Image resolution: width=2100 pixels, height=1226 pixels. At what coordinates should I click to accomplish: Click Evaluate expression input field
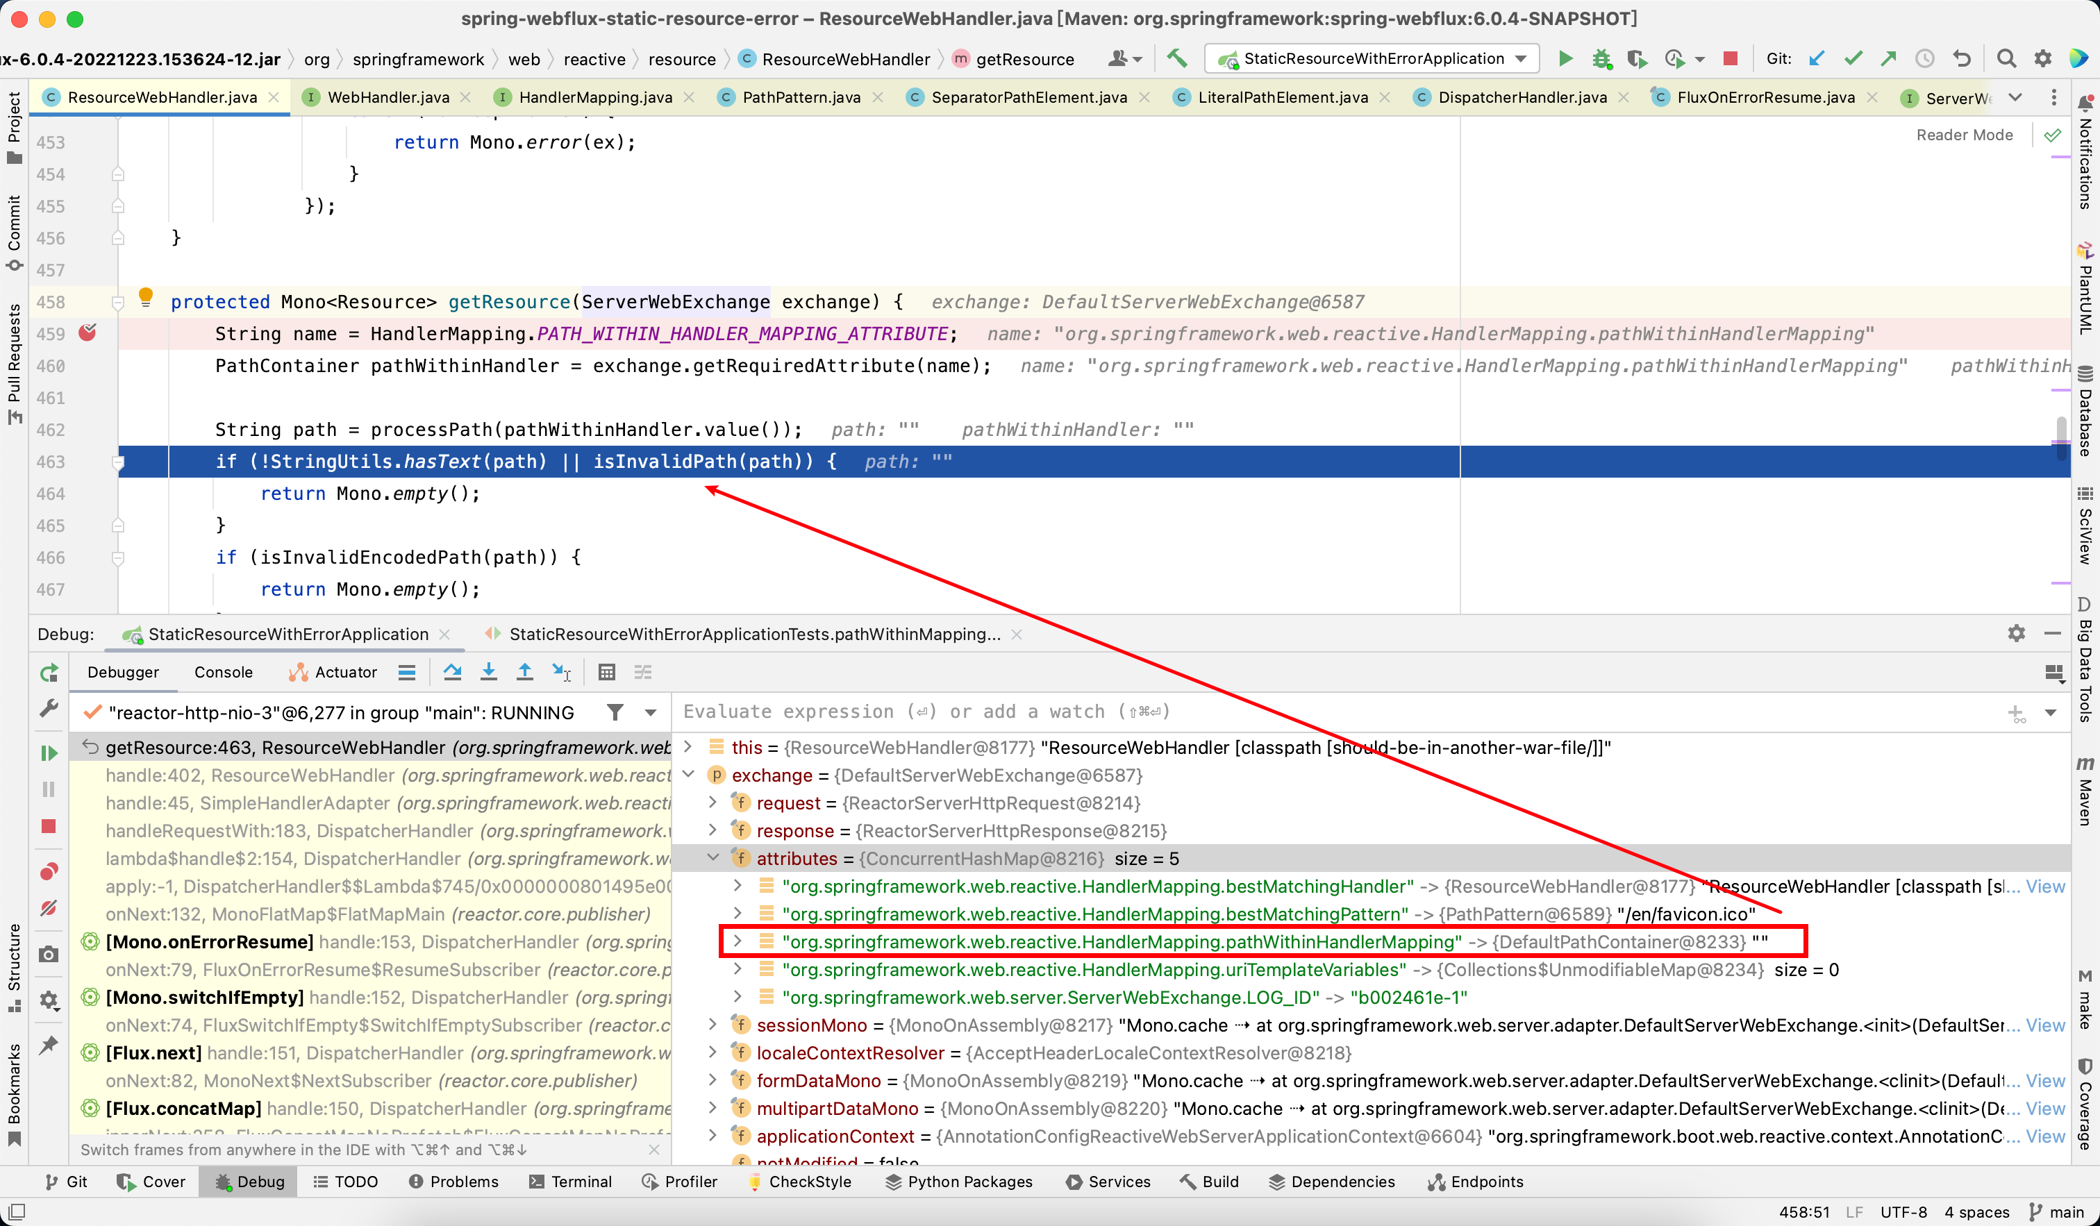pos(1333,712)
